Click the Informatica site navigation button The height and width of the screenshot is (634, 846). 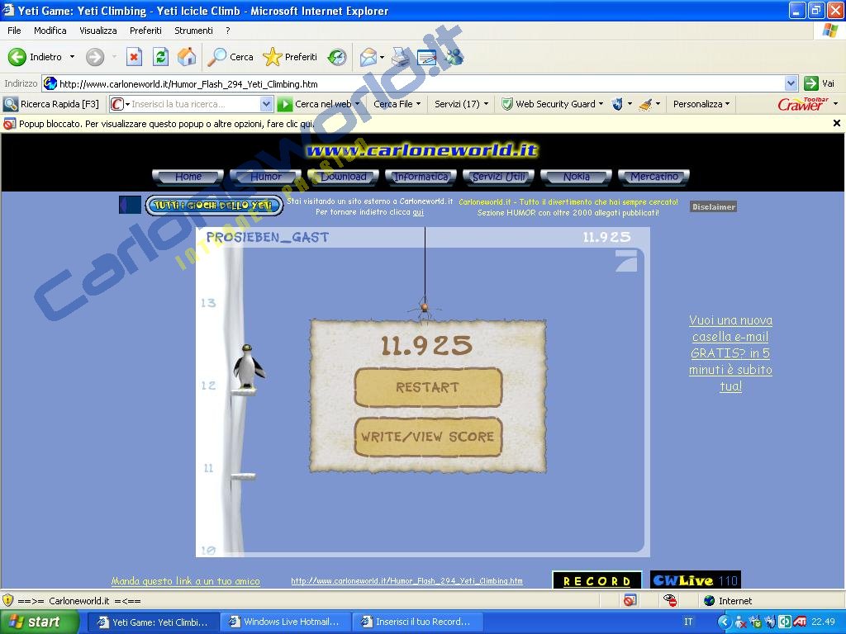click(x=421, y=177)
